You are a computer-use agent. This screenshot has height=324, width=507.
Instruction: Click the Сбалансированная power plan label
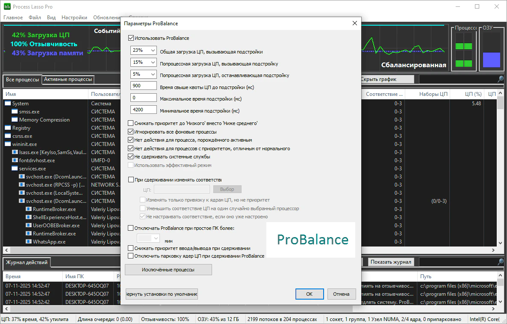tap(413, 65)
